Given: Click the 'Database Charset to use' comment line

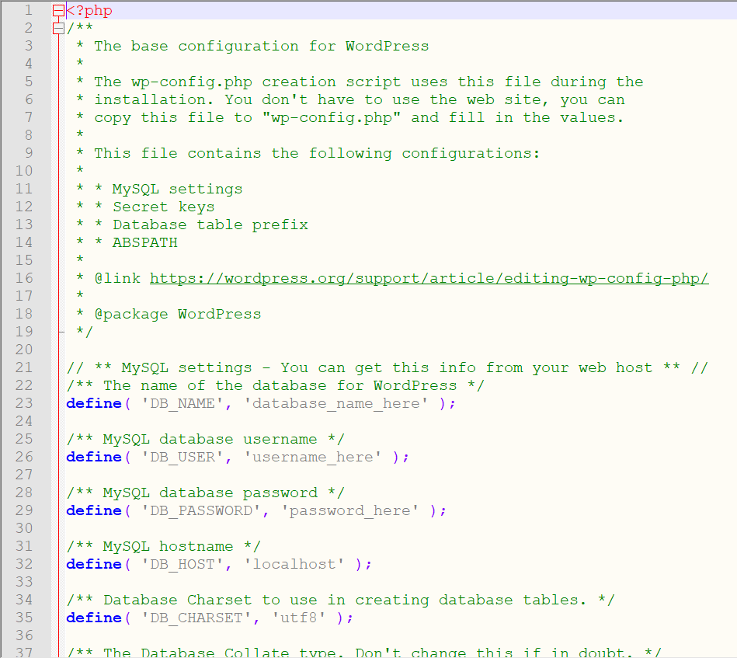Looking at the screenshot, I should point(340,600).
